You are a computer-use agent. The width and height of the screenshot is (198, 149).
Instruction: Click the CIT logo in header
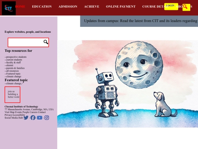[x=9, y=8]
